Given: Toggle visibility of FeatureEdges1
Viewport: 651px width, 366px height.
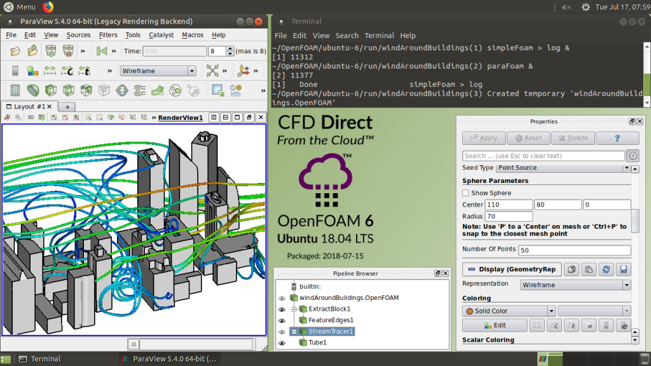Looking at the screenshot, I should [282, 321].
